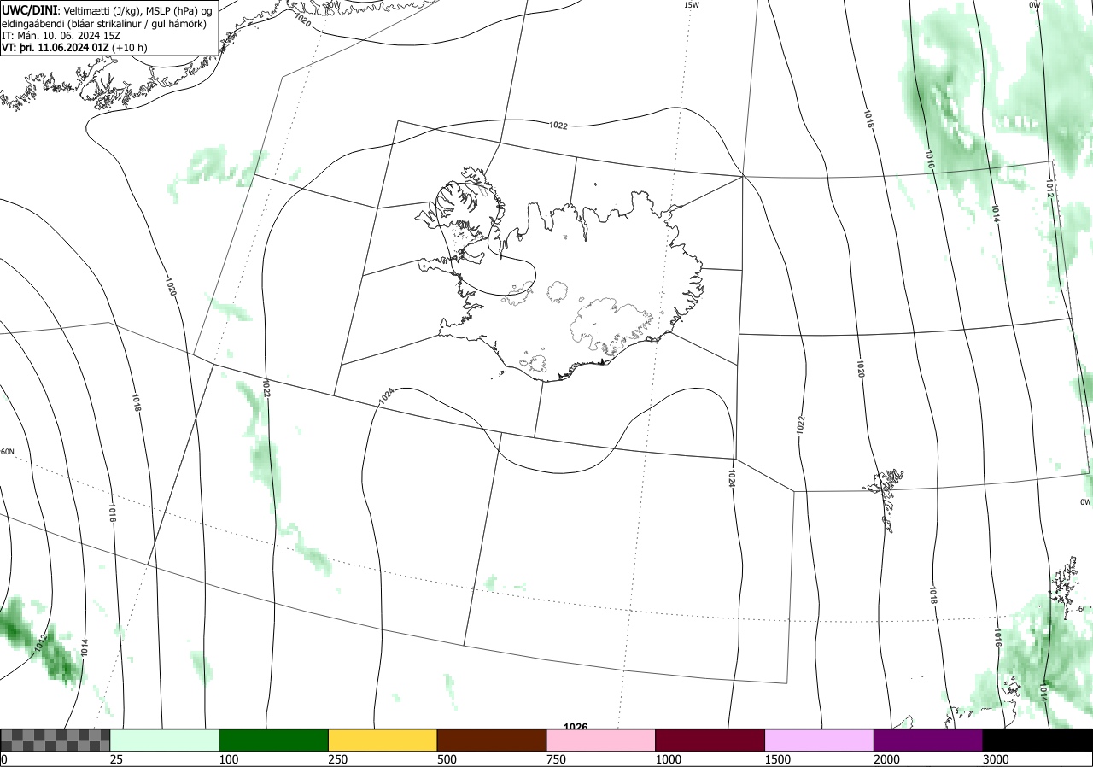Viewport: 1093px width, 767px height.
Task: Click the '1500' legend scale value
Action: (778, 759)
